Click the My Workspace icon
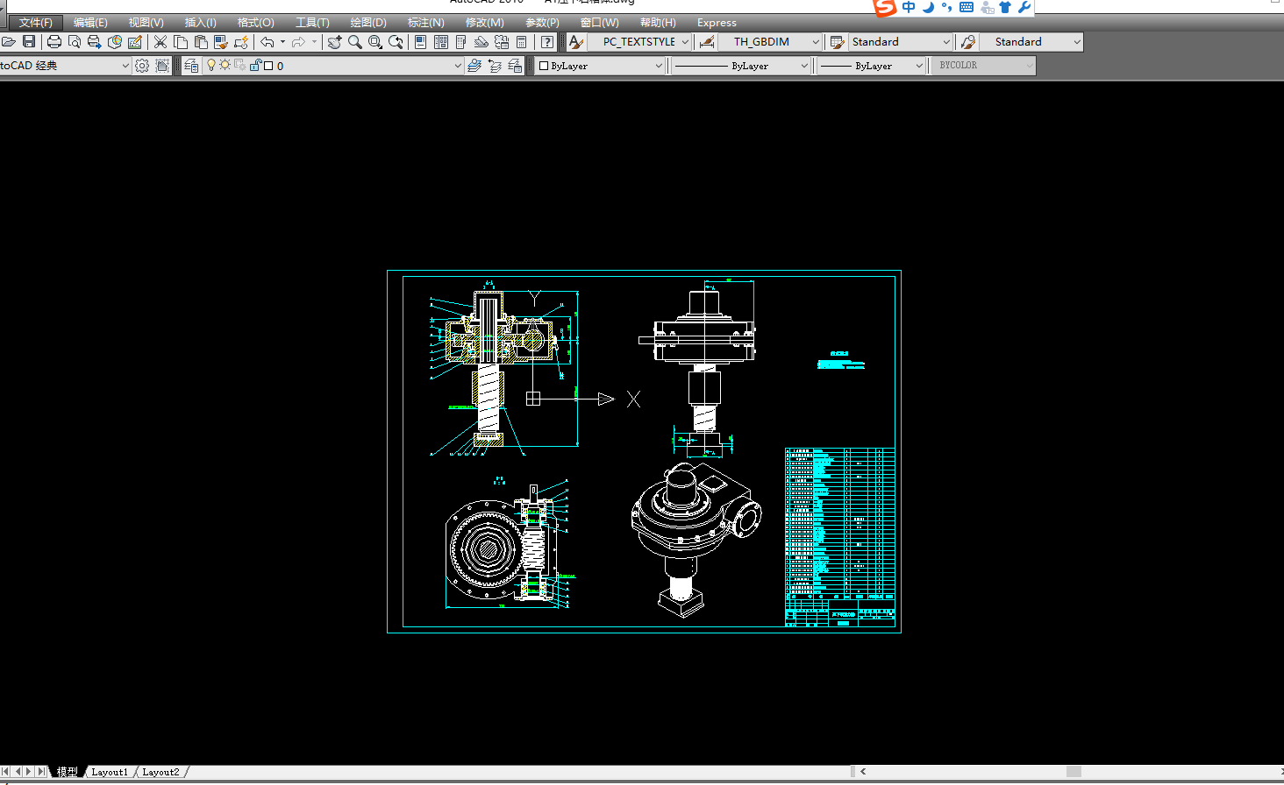Screen dimensions: 1284x785 (162, 66)
